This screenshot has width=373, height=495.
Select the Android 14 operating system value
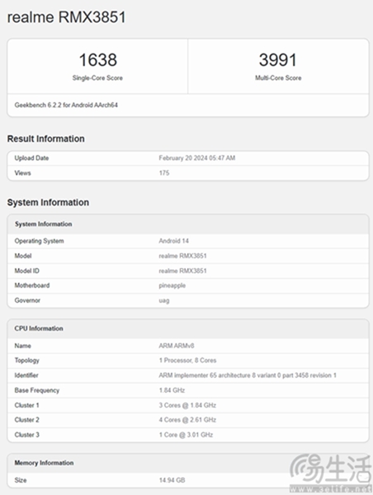[173, 241]
